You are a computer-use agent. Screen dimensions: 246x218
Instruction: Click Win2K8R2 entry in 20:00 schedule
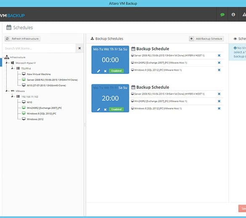[x=159, y=101]
